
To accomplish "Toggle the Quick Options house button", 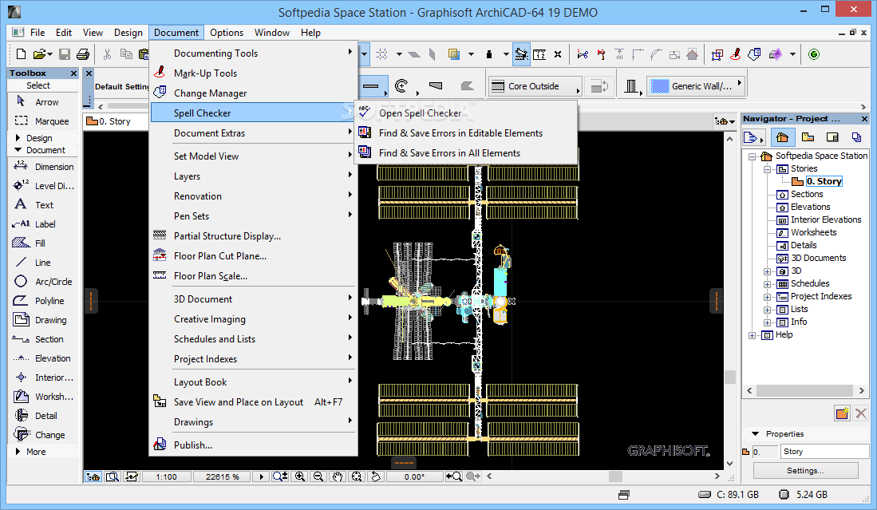I will [93, 476].
